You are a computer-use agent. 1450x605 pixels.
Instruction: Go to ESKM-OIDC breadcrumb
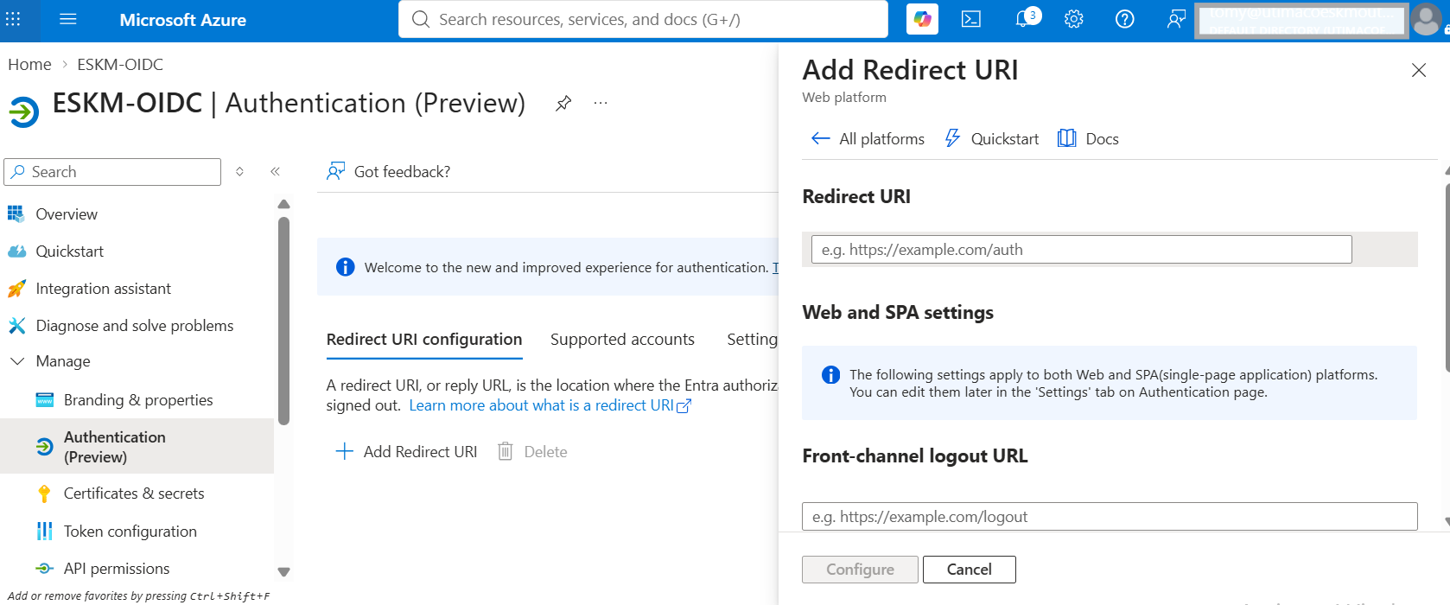click(120, 65)
